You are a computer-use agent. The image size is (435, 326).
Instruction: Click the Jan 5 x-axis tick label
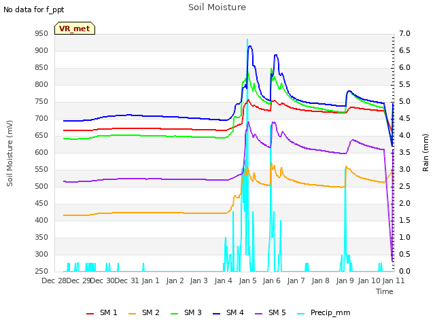(x=247, y=280)
